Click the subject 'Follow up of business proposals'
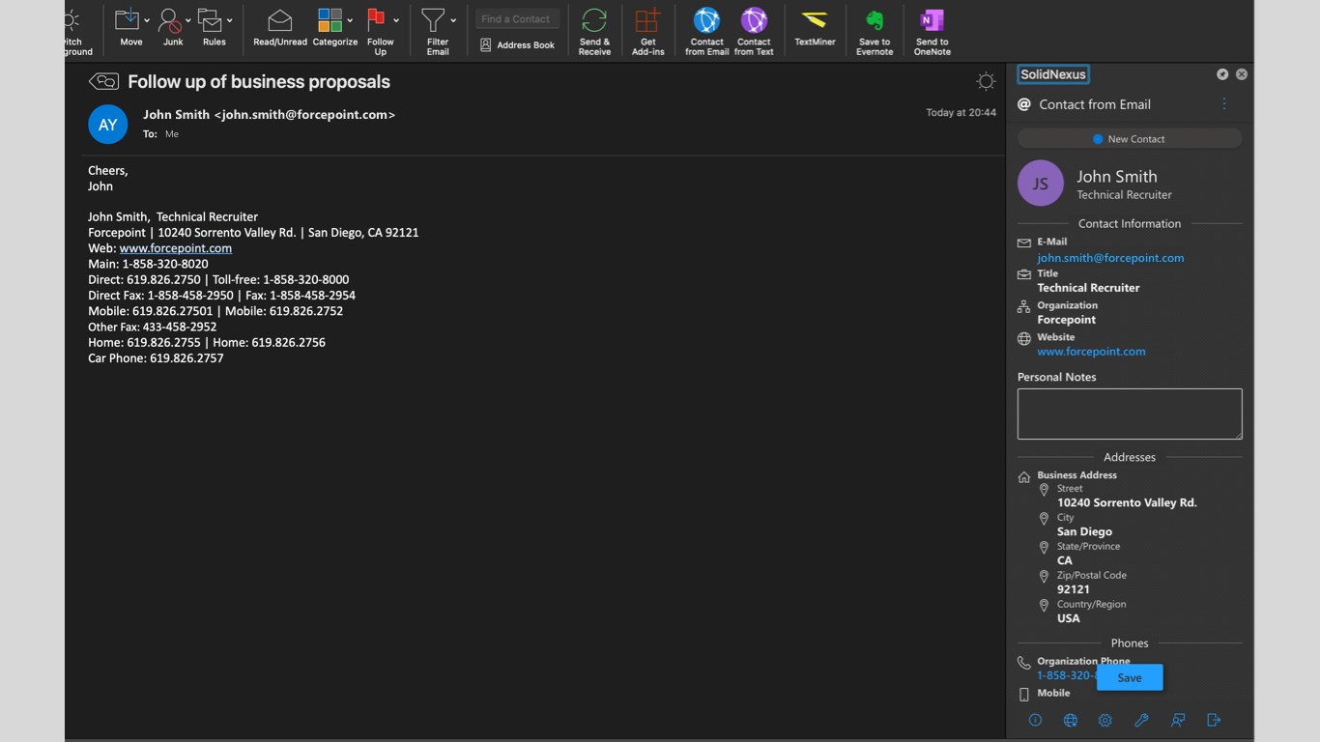Viewport: 1320px width, 742px height. tap(259, 82)
